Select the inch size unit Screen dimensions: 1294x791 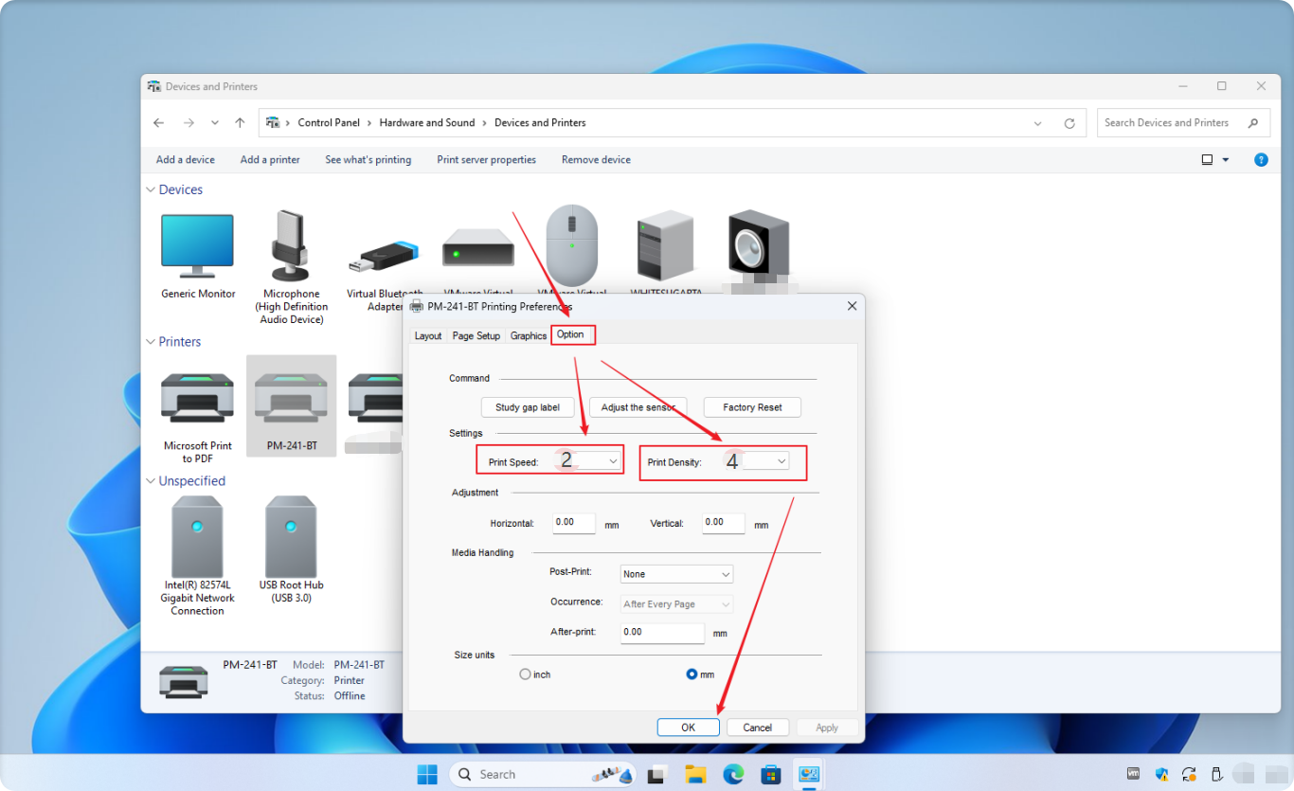click(525, 674)
